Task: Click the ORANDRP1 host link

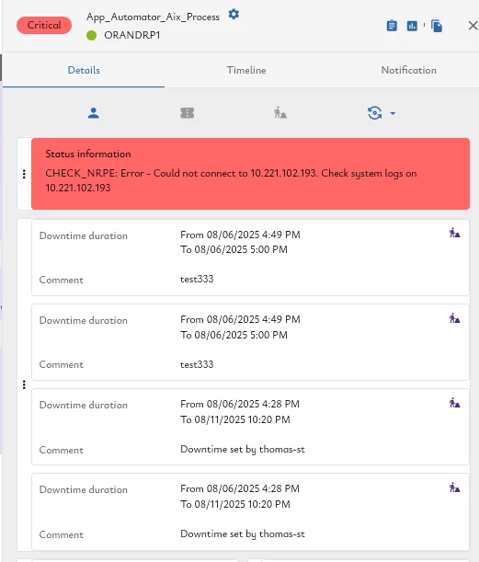Action: [x=131, y=35]
